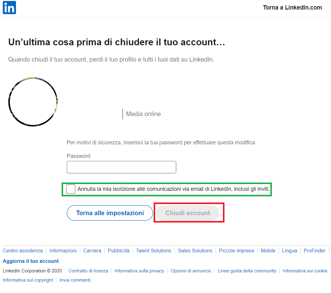331x293 pixels.
Task: View the Informativa sulla privacy link
Action: pyautogui.click(x=139, y=271)
